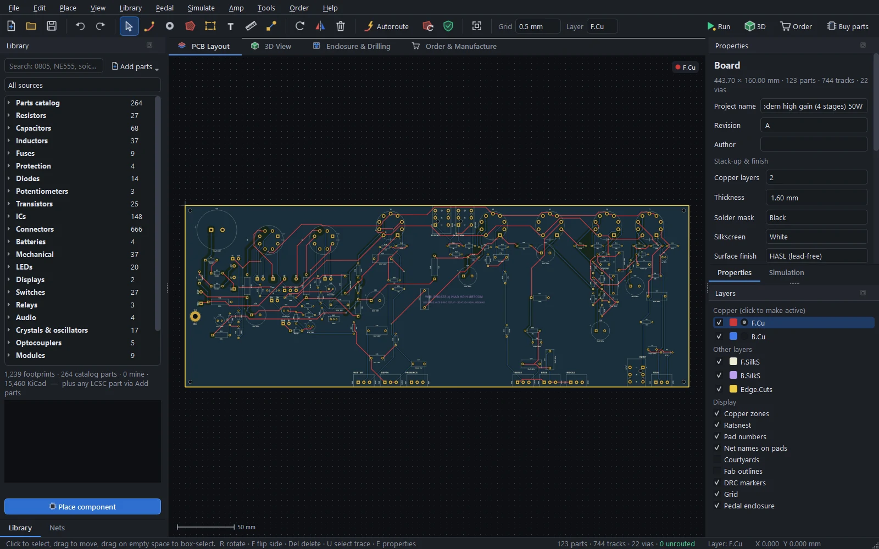Click the flip/mirror icon in toolbar
The image size is (879, 549).
[320, 26]
